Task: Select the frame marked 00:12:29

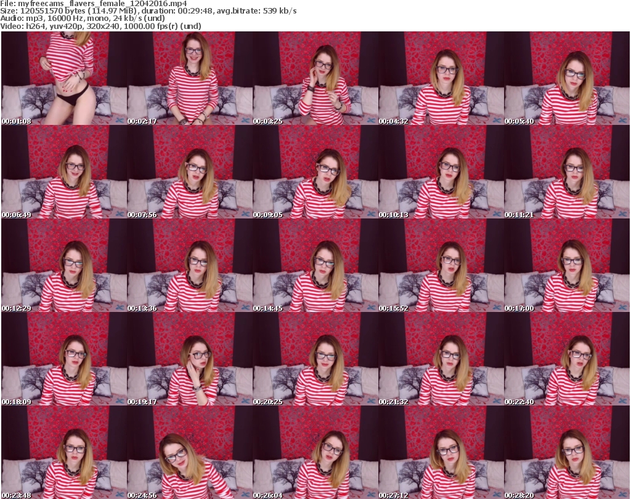Action: [63, 265]
